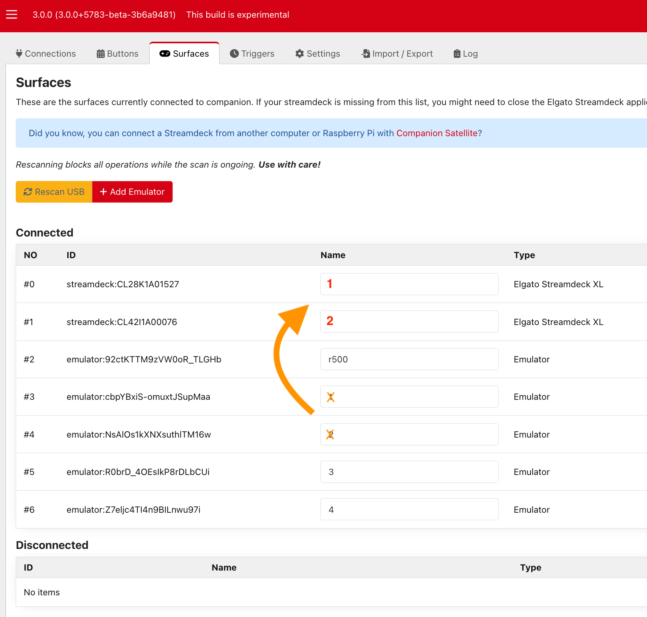Click the gear icon next to Settings

[299, 53]
